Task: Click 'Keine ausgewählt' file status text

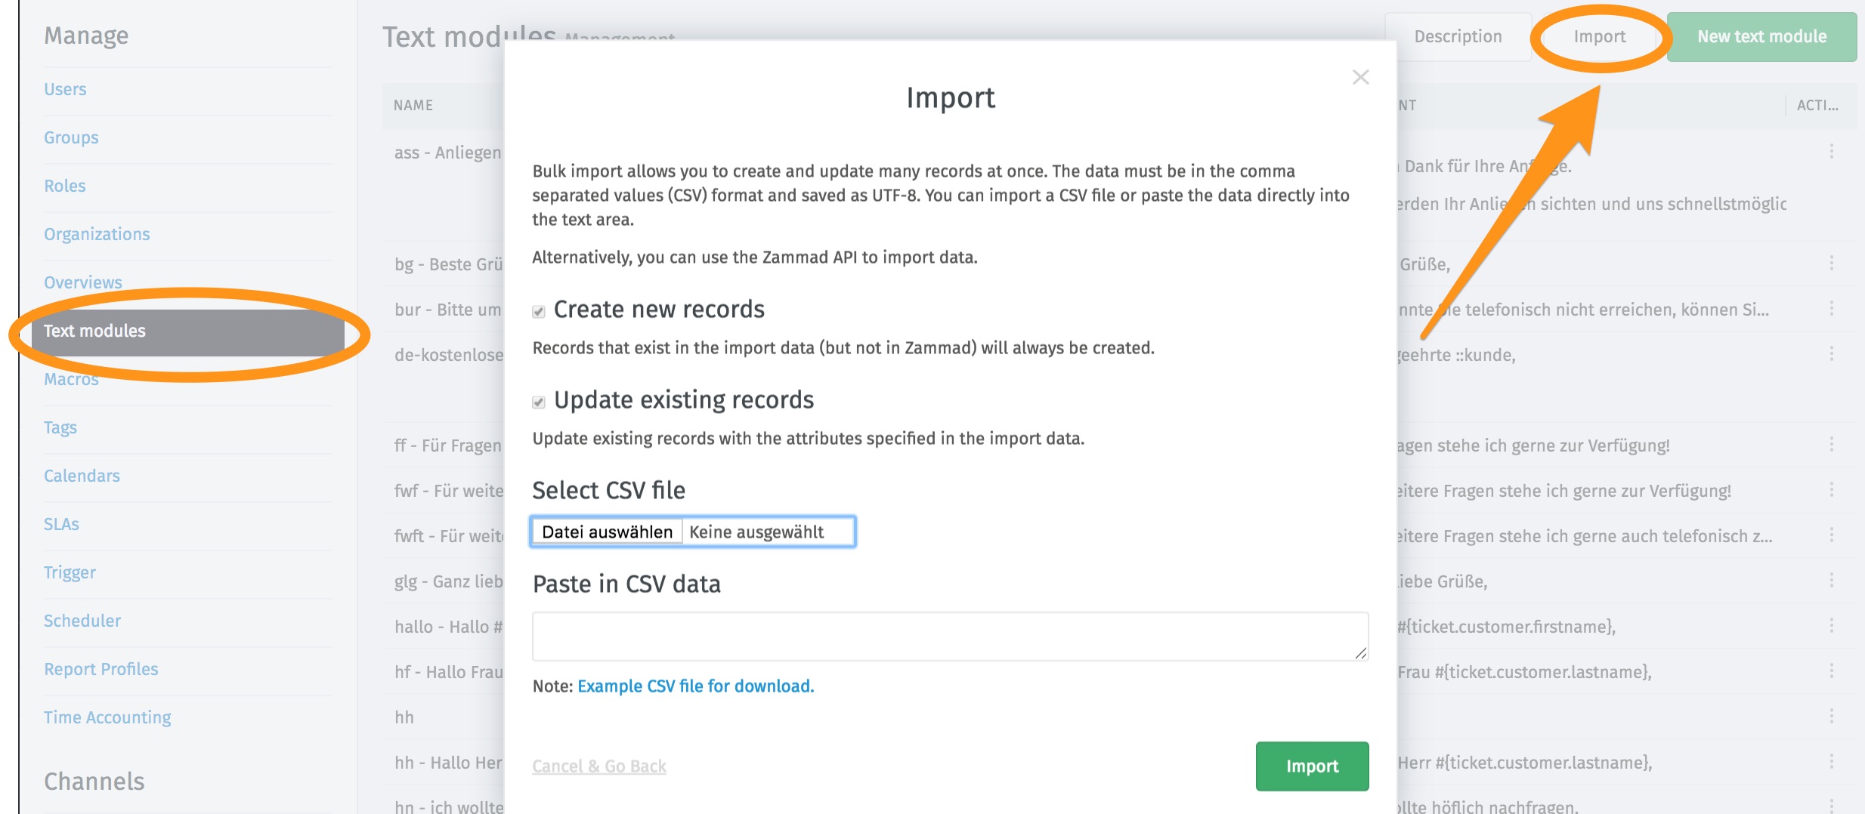Action: [756, 532]
